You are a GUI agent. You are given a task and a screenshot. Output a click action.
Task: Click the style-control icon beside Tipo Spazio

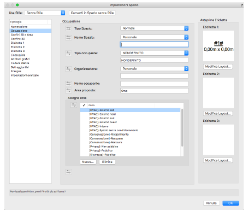coord(68,28)
